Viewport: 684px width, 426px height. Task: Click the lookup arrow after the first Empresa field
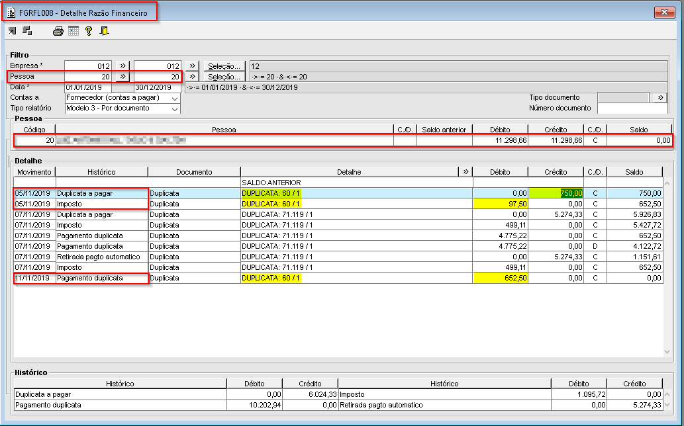pos(122,66)
